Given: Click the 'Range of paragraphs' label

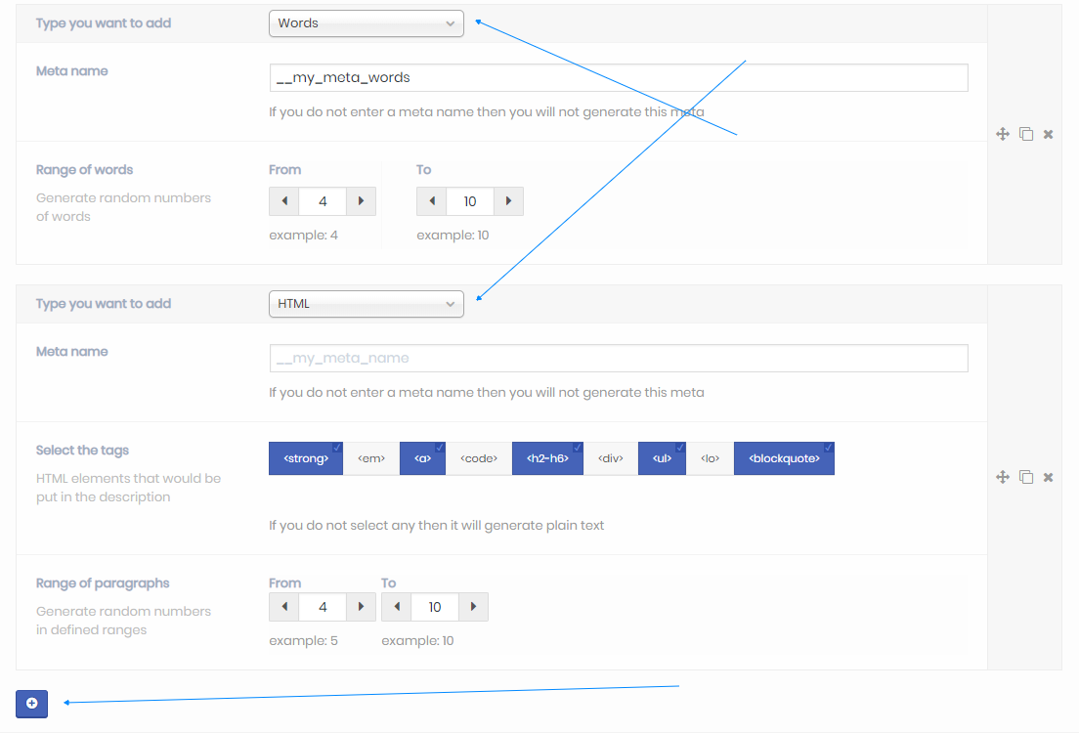Looking at the screenshot, I should coord(103,583).
